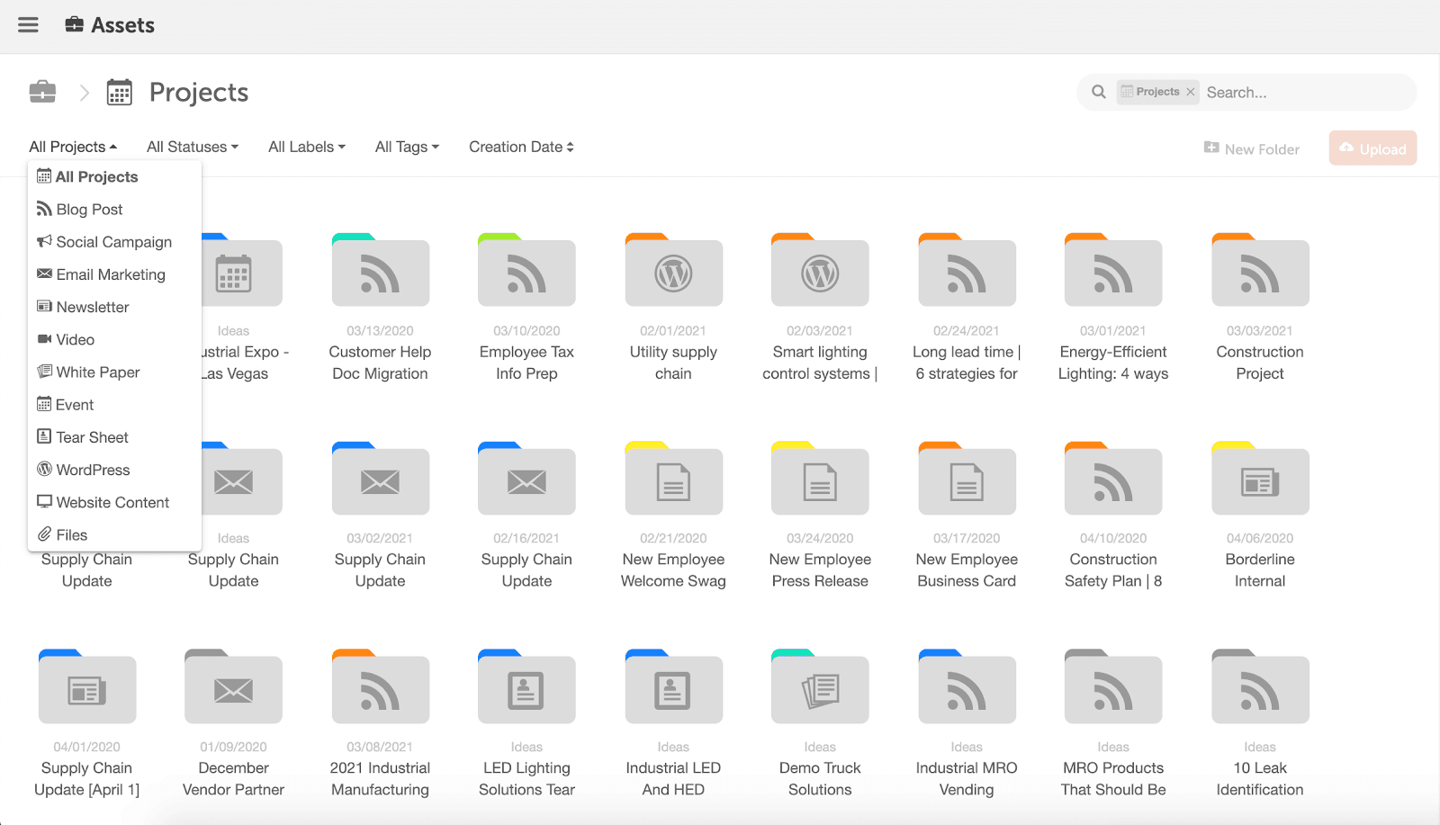Open the New Employee Press Release folder

pyautogui.click(x=819, y=482)
